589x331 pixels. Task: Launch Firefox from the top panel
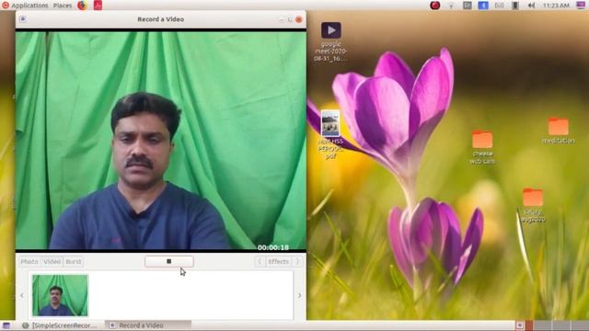82,6
